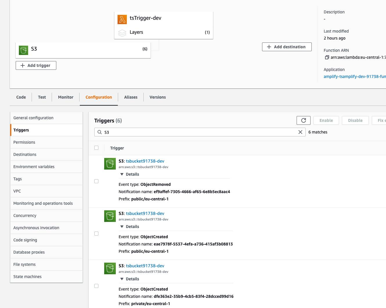Click the S3 icon of private ObjectCreated trigger
The height and width of the screenshot is (308, 386).
pyautogui.click(x=110, y=268)
